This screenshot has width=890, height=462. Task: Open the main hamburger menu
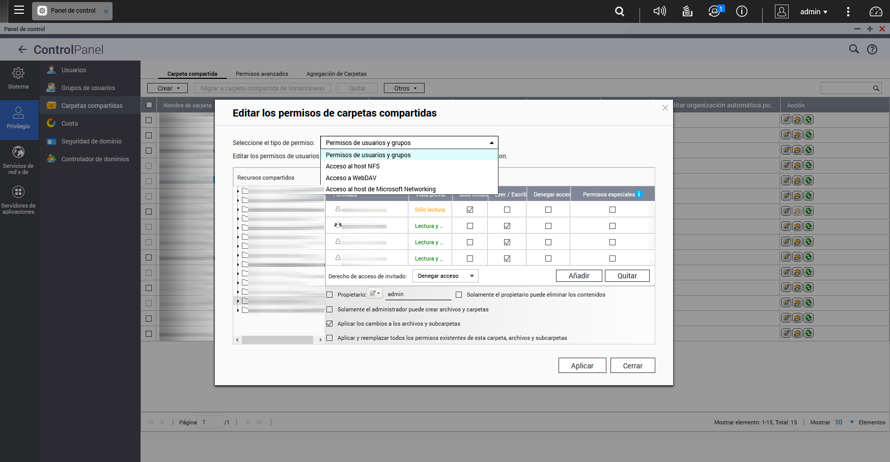click(x=19, y=10)
